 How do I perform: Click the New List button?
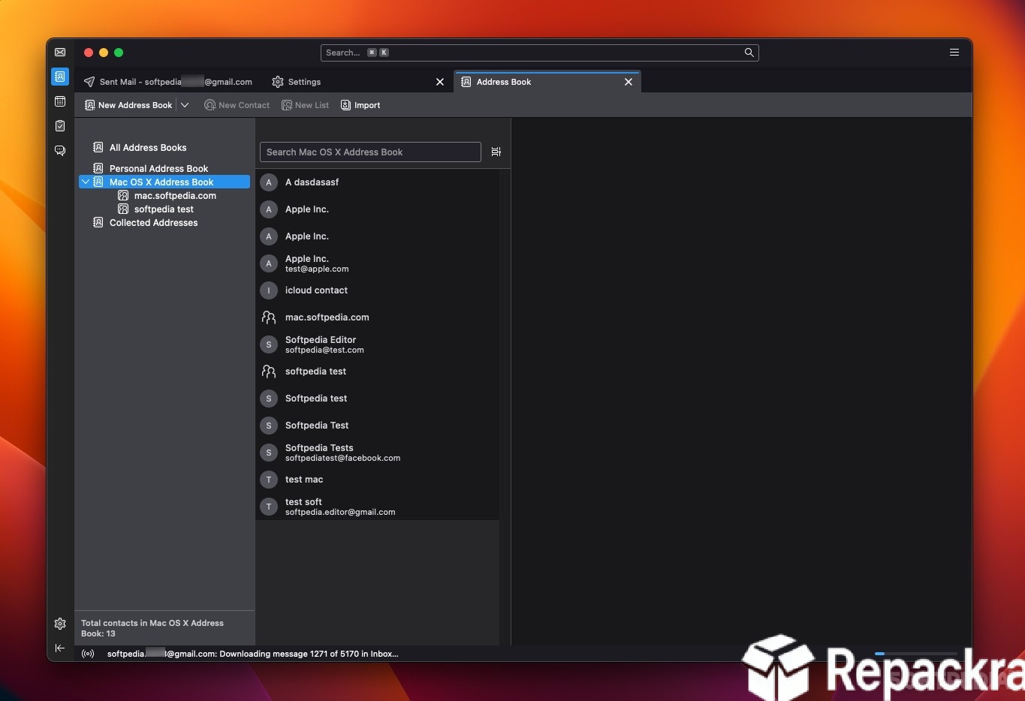click(306, 105)
